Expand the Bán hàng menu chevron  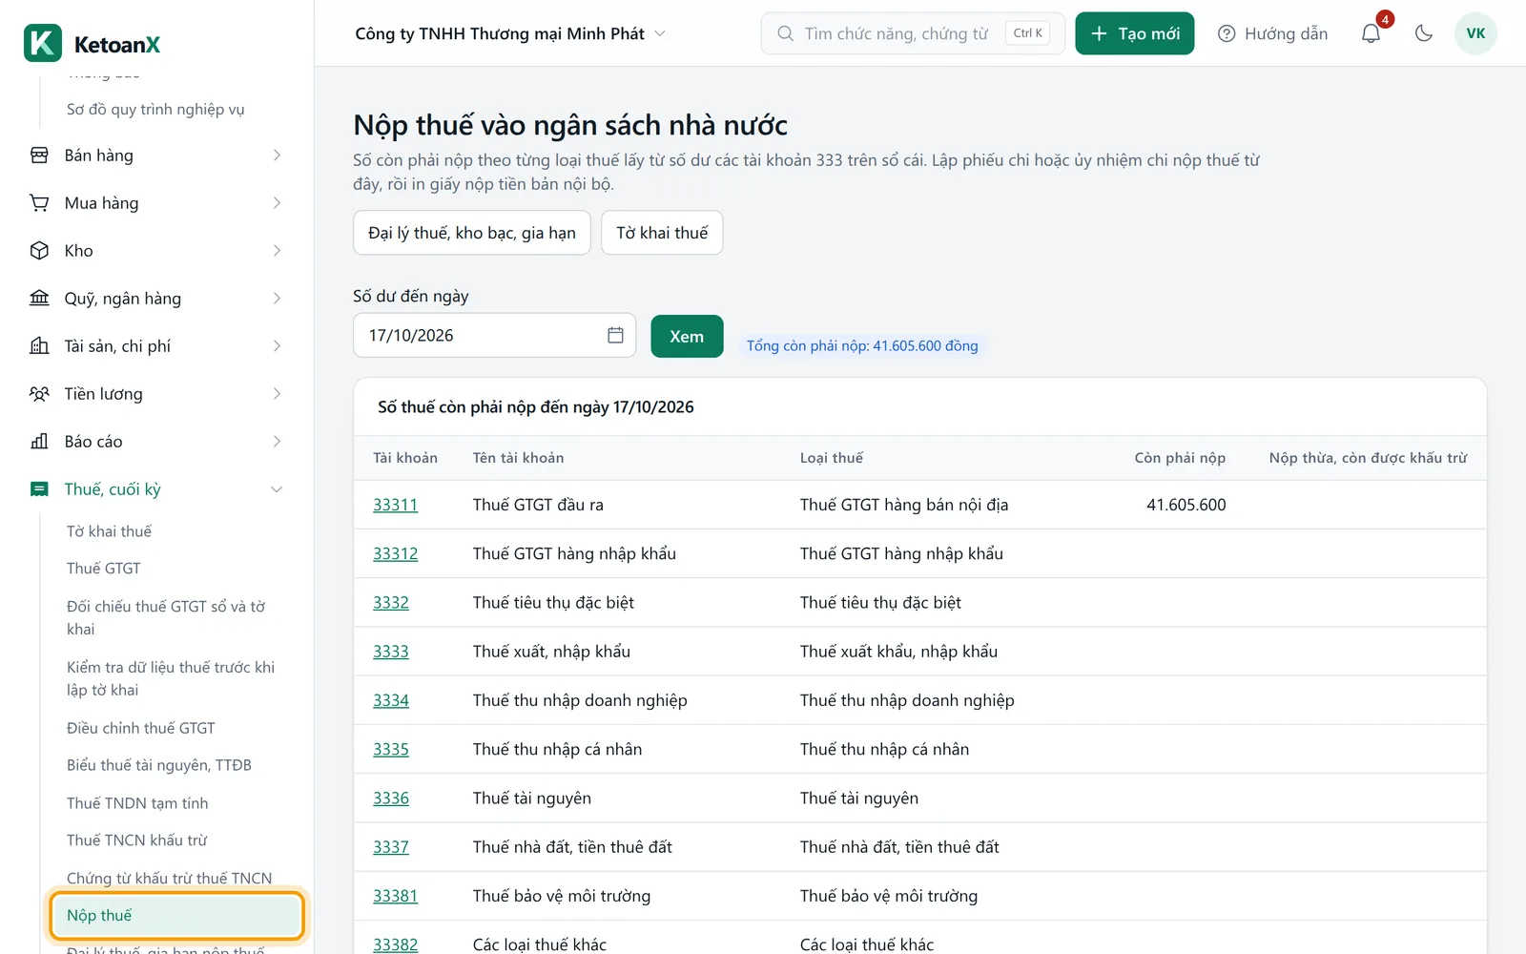tap(277, 156)
